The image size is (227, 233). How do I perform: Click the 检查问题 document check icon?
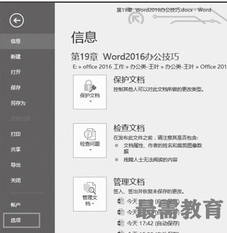tap(90, 134)
